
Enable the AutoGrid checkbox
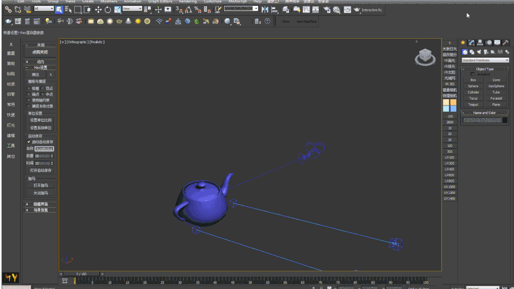click(472, 74)
